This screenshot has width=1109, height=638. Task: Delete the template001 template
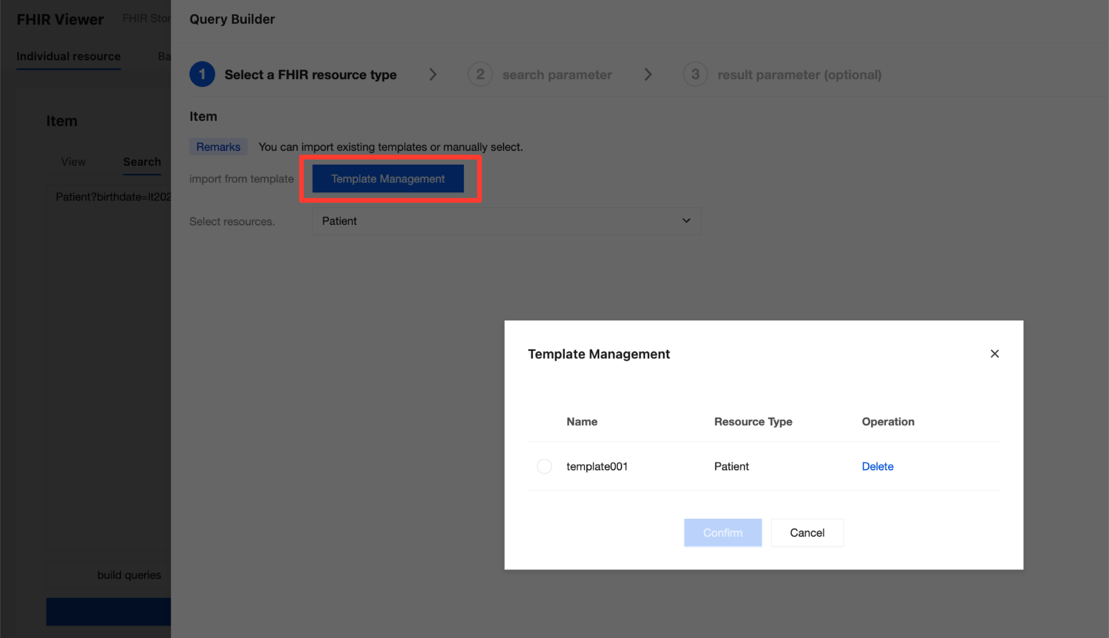click(877, 466)
